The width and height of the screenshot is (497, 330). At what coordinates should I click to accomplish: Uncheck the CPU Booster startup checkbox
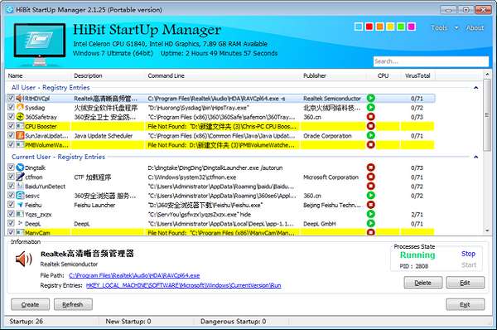[11, 126]
